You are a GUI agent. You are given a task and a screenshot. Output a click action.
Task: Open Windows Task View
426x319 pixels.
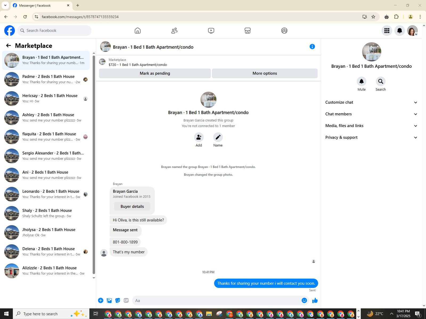[x=96, y=314]
